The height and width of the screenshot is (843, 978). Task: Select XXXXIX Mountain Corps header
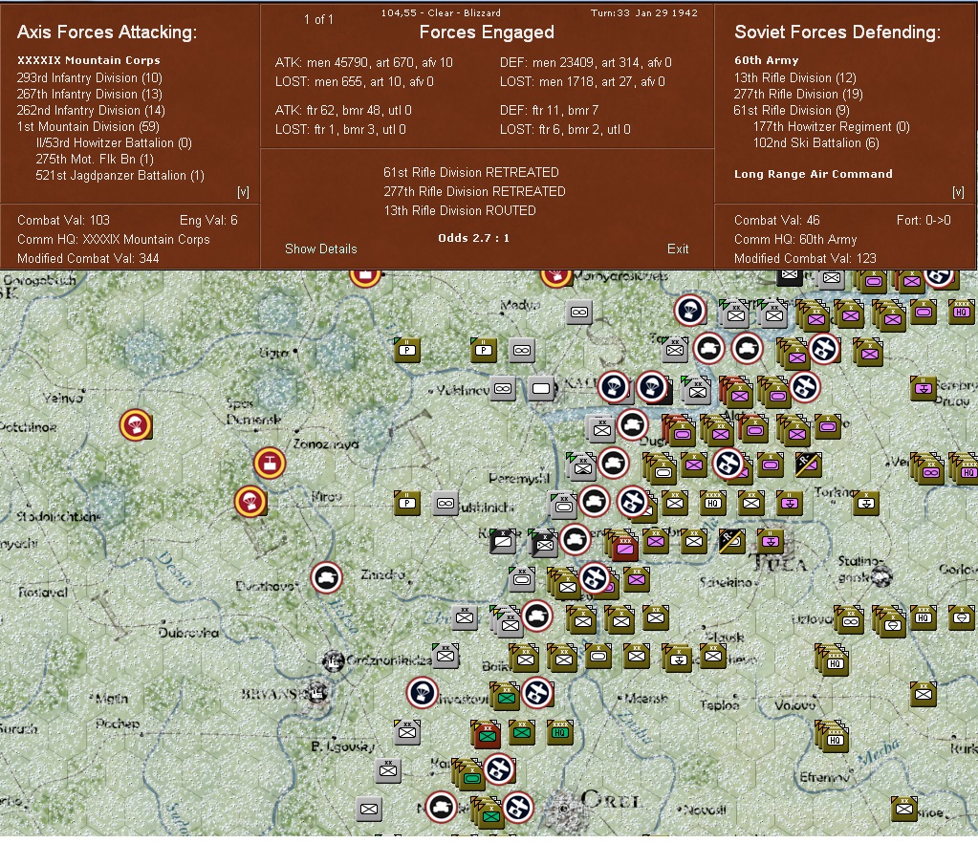[89, 60]
